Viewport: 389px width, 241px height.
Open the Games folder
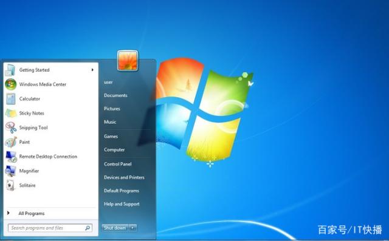111,136
